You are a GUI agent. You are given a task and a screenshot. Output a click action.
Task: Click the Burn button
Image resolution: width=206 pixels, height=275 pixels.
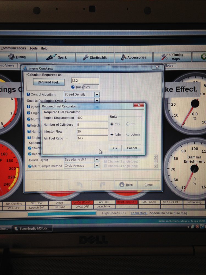pyautogui.click(x=126, y=185)
